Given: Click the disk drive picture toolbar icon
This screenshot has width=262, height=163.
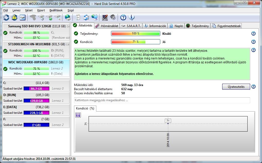Looking at the screenshot, I should 23,18.
